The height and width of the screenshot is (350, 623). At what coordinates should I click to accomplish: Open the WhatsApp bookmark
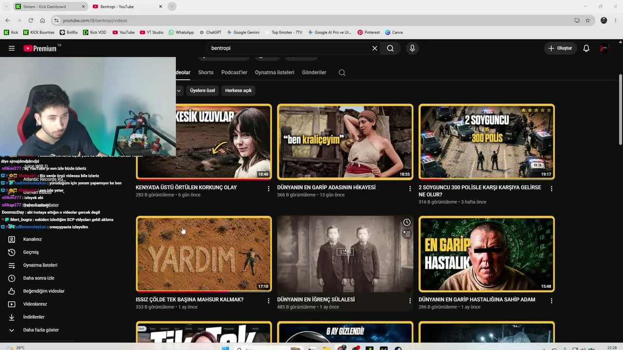click(181, 33)
